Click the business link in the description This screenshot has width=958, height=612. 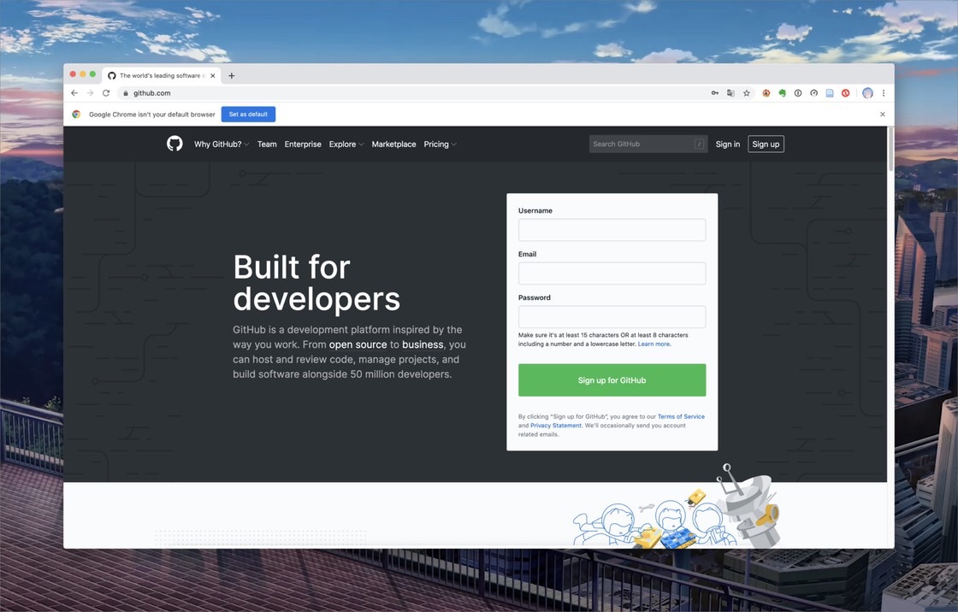coord(423,344)
